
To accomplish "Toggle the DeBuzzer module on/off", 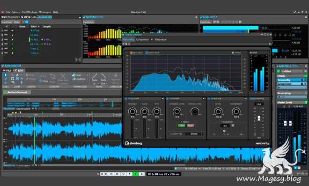I will (209, 98).
